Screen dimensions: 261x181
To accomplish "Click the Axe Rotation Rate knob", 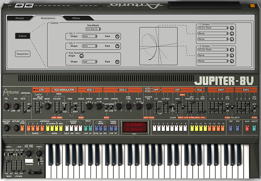I will [117, 62].
